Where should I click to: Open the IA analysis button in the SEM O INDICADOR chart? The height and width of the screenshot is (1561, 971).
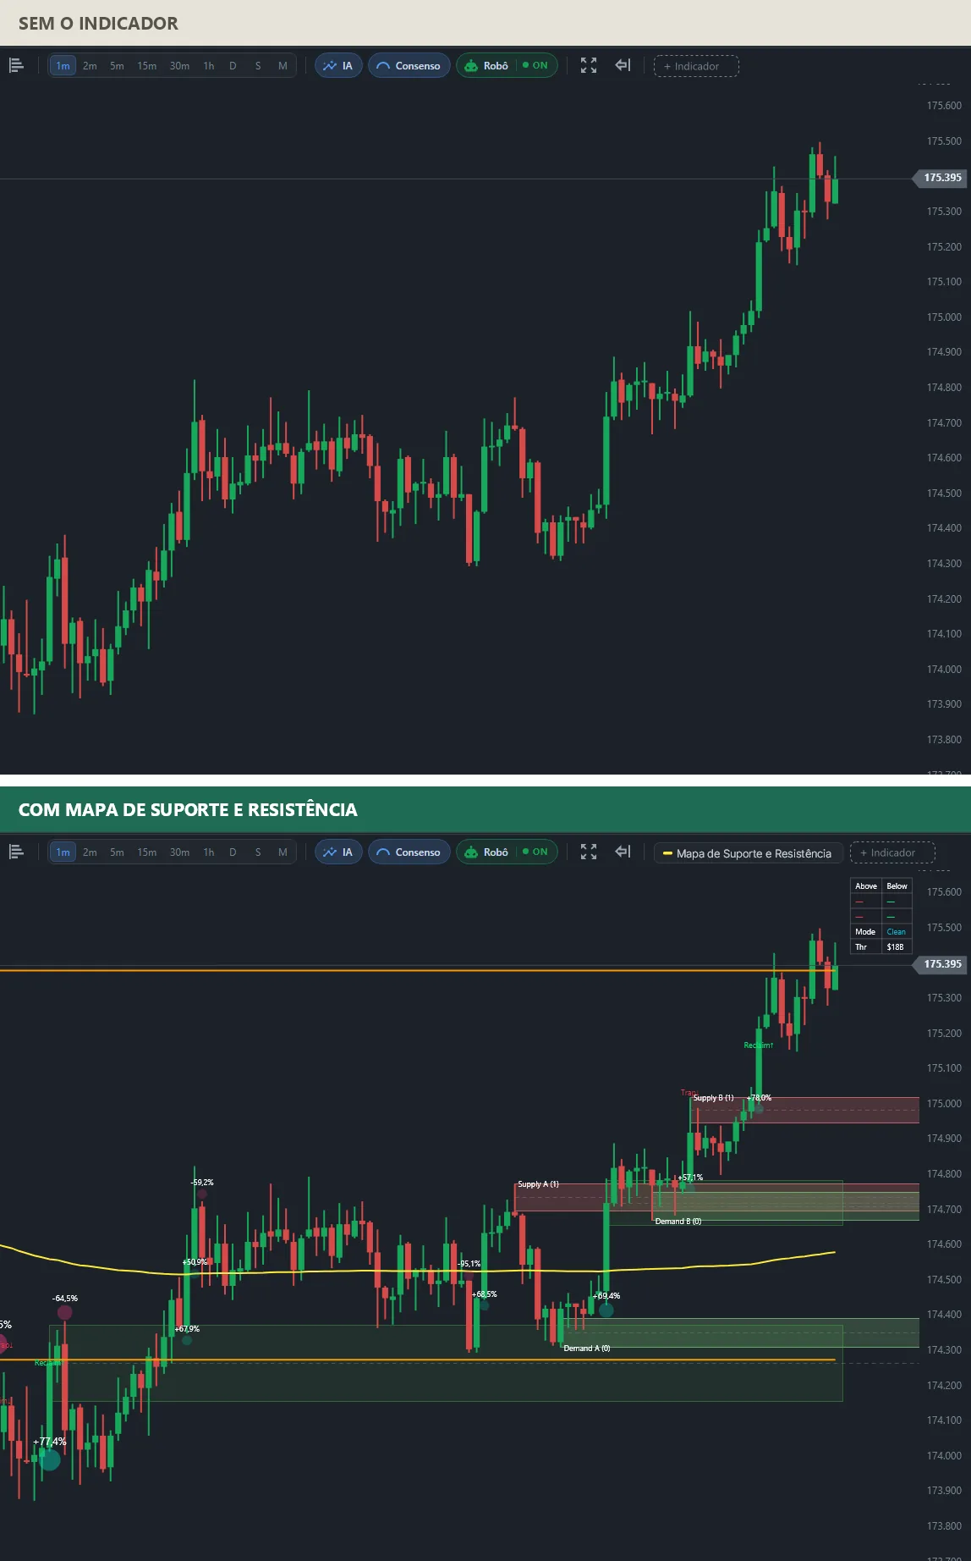(338, 66)
